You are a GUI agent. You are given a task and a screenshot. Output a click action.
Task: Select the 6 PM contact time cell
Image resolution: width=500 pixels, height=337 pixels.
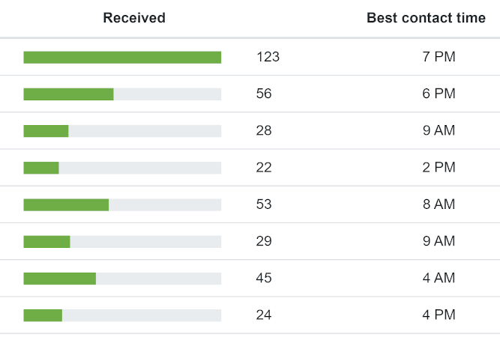[x=439, y=94]
